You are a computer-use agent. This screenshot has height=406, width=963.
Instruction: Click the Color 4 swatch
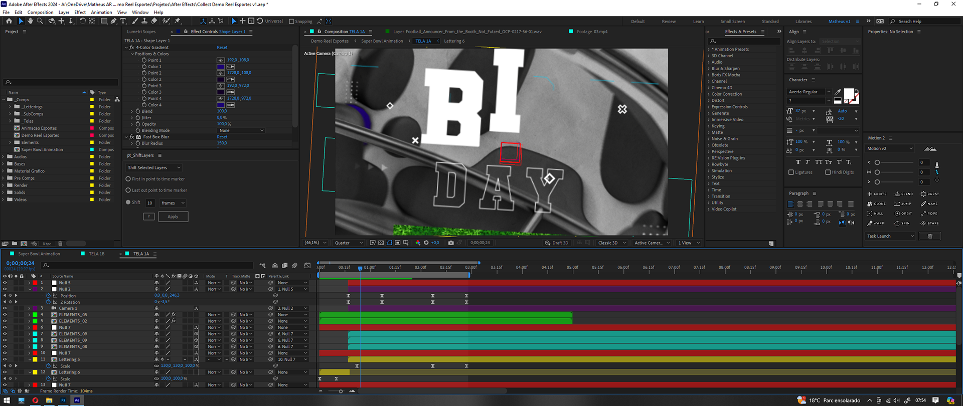pos(221,105)
